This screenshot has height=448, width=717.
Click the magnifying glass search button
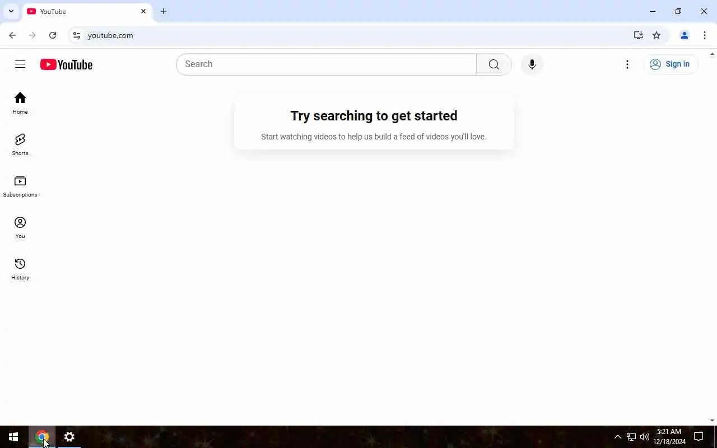point(493,64)
